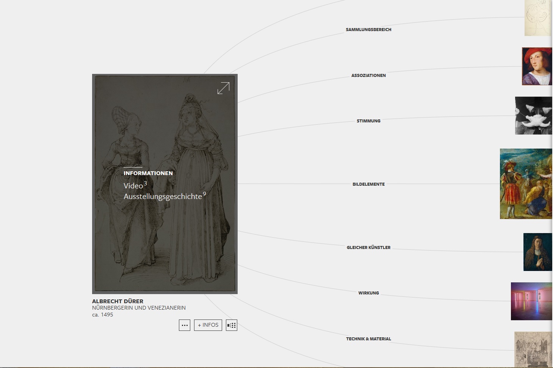Viewport: 553px width, 368px height.
Task: Open the audio-visual icon button beside INFOS
Action: tap(232, 325)
